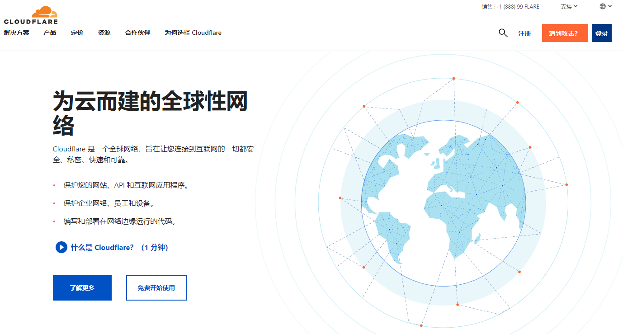Click the 为云而建的全球性网络 headline
The width and height of the screenshot is (623, 334).
(x=151, y=113)
